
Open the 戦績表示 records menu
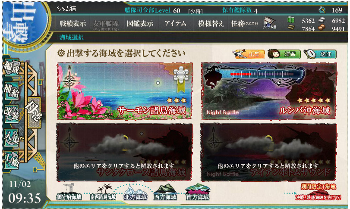[x=73, y=23]
